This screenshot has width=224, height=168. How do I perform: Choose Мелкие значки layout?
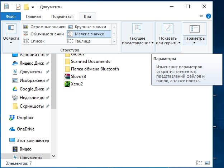pos(89,34)
